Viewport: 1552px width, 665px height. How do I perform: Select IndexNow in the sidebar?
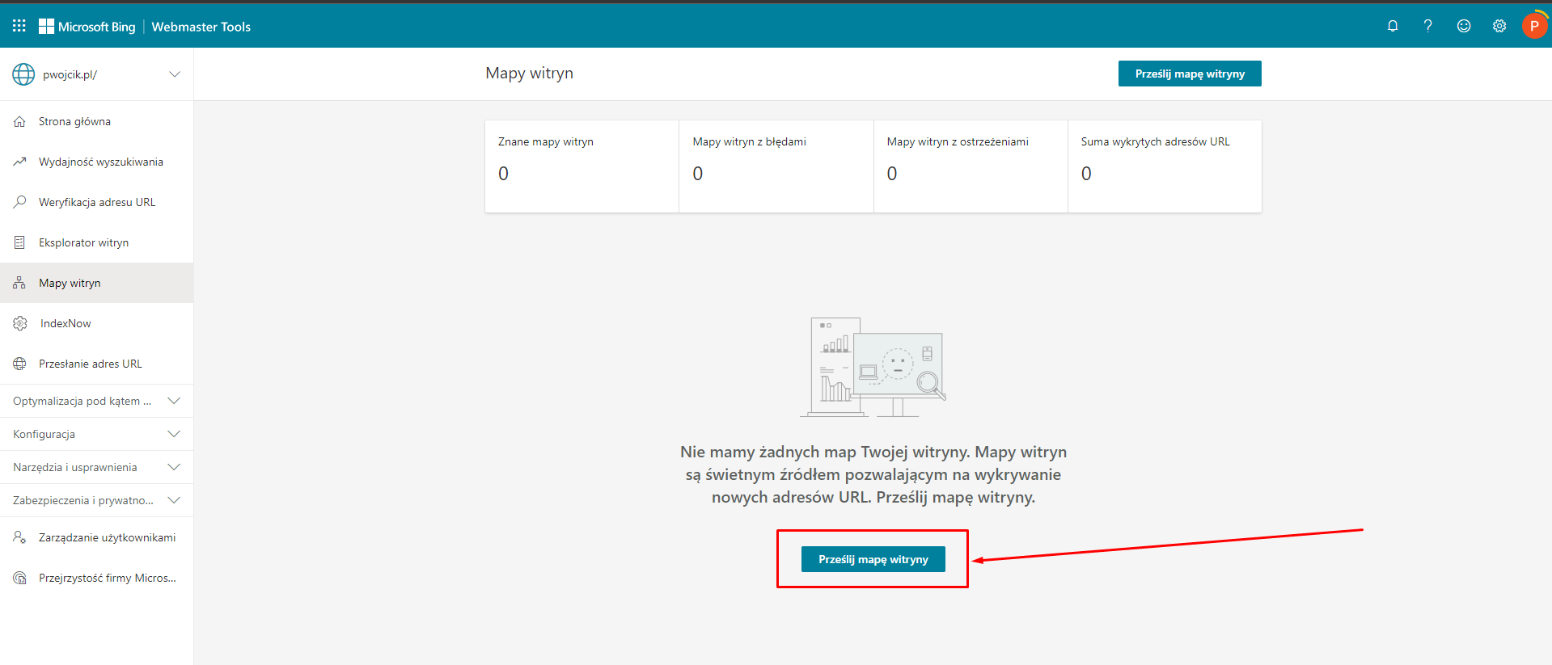click(x=66, y=323)
